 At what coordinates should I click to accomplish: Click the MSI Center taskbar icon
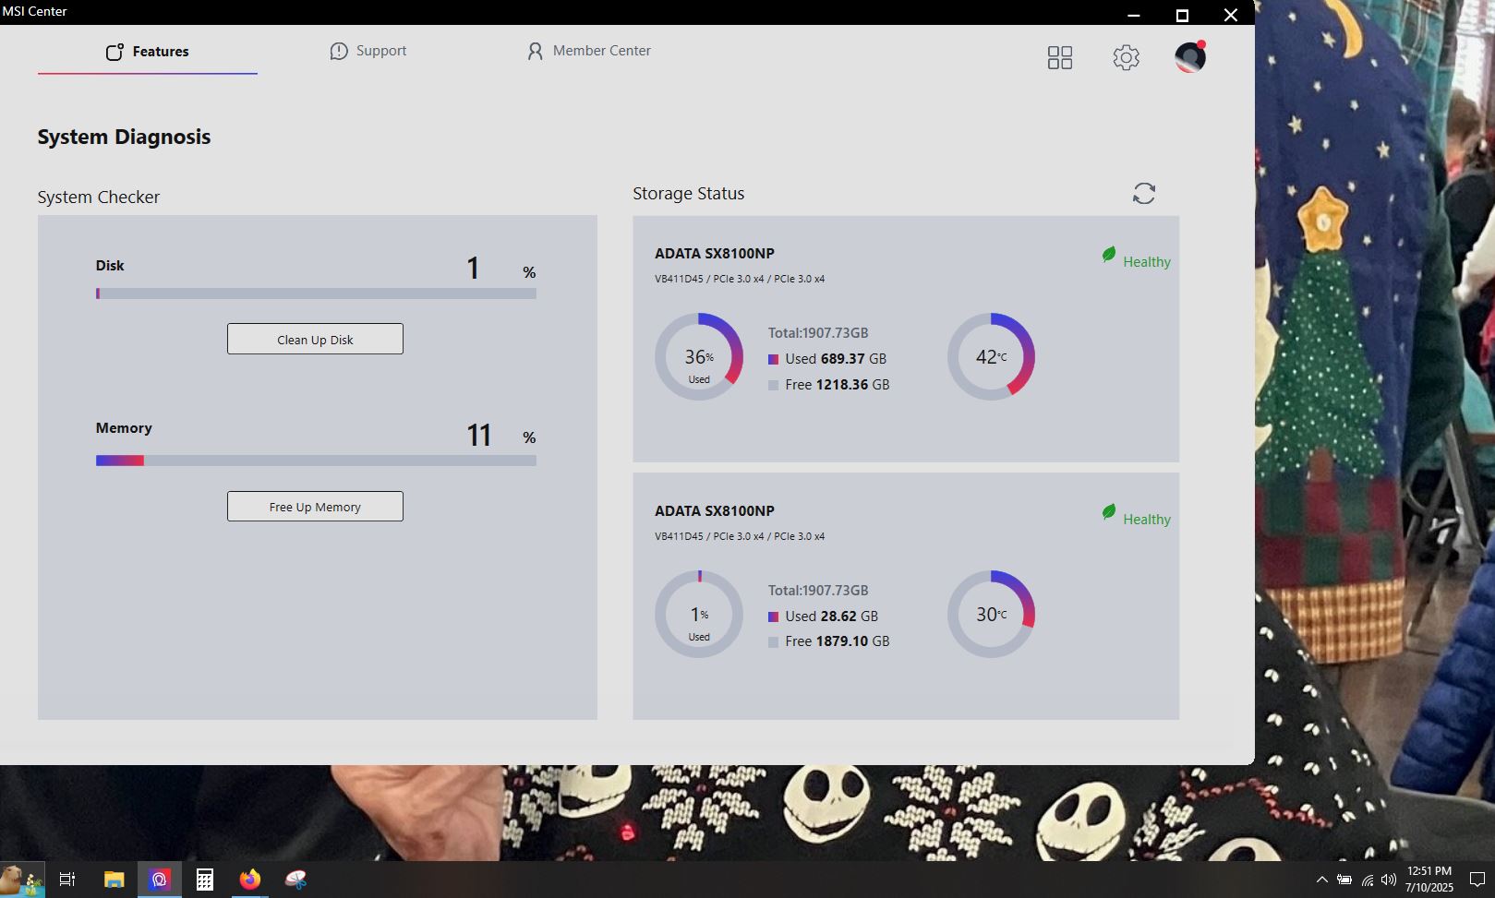point(160,880)
